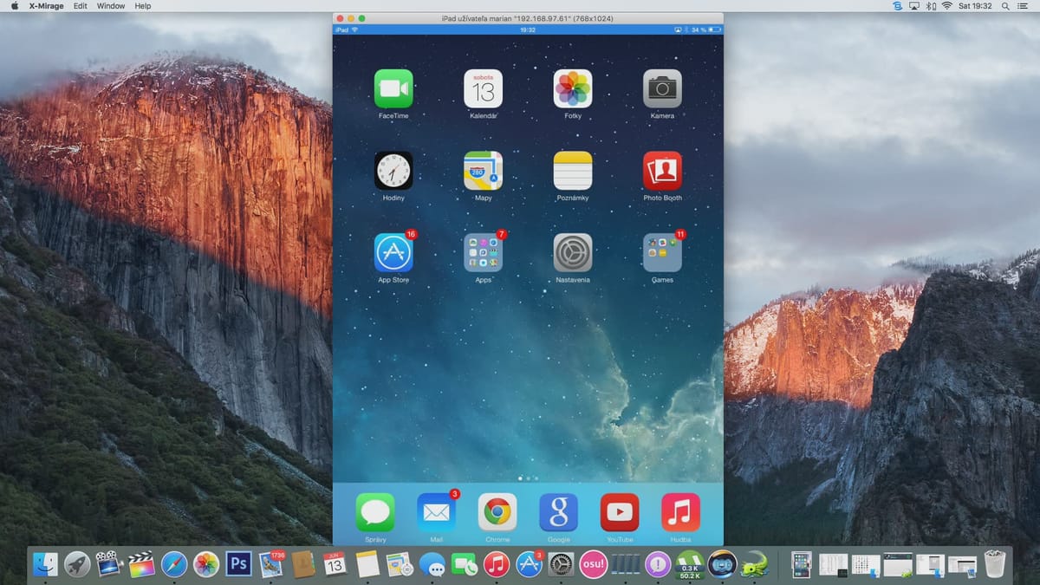1040x585 pixels.
Task: Open the Kamera app icon
Action: [662, 88]
